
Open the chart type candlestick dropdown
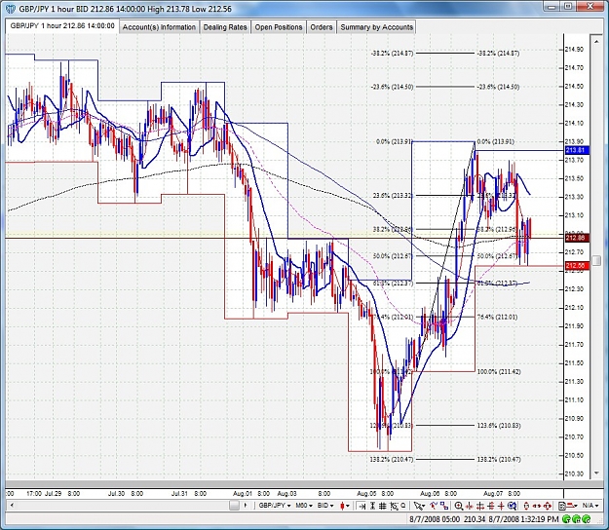345,506
